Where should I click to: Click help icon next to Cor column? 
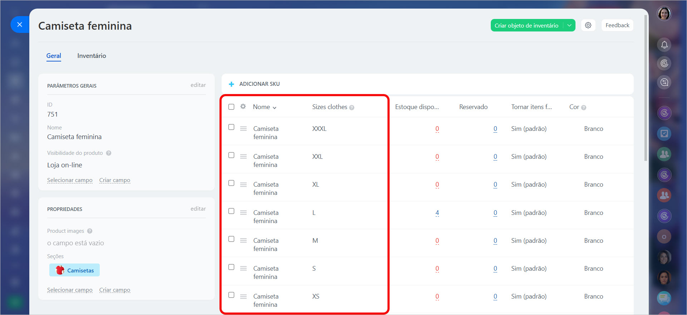[x=584, y=108]
